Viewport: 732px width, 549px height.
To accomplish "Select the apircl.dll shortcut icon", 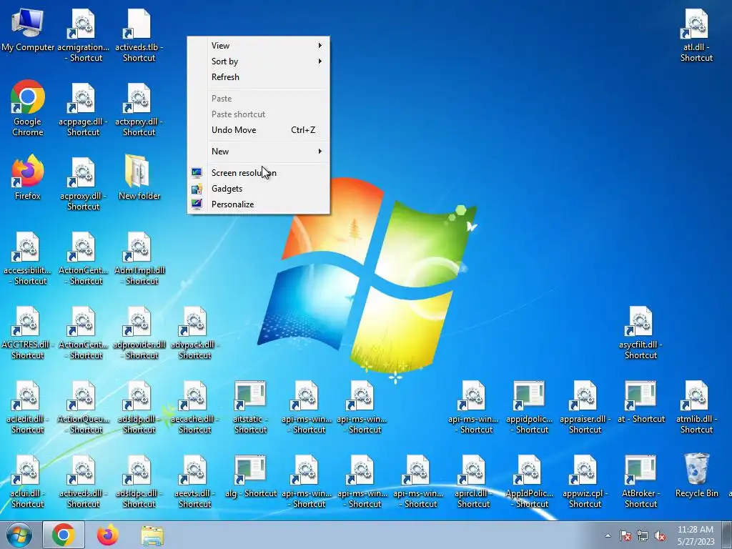I will tap(473, 481).
